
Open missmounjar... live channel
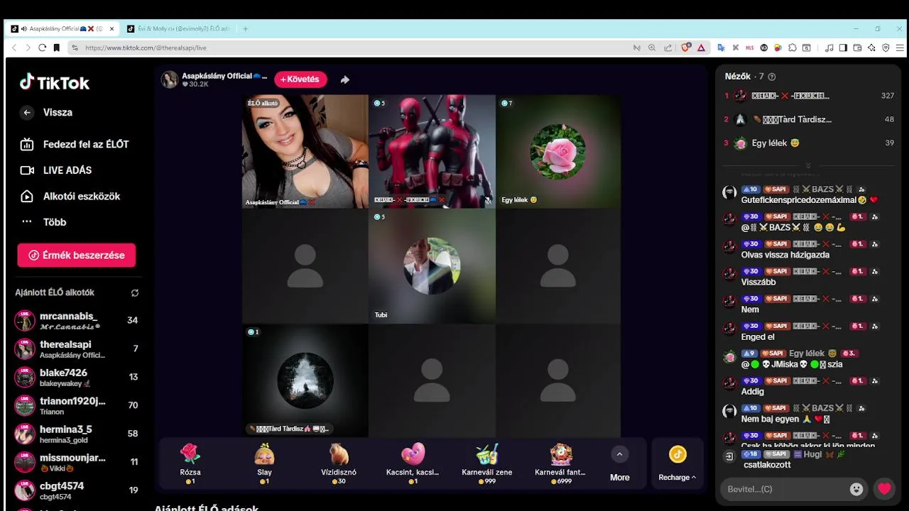coord(77,462)
